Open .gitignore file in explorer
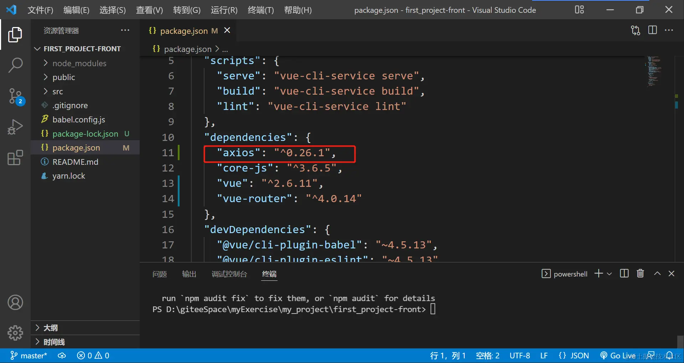This screenshot has height=363, width=684. (x=85, y=105)
